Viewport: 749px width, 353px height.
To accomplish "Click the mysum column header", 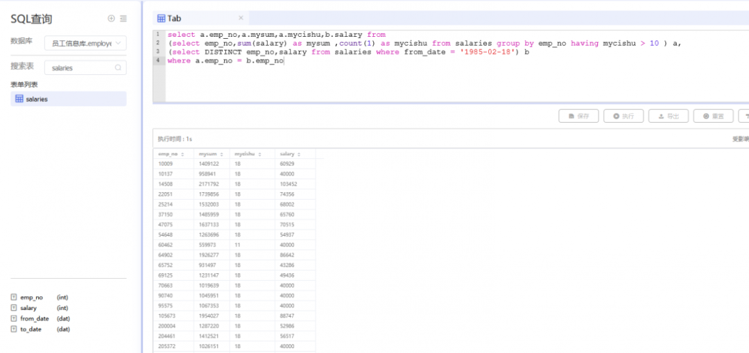I will click(212, 154).
